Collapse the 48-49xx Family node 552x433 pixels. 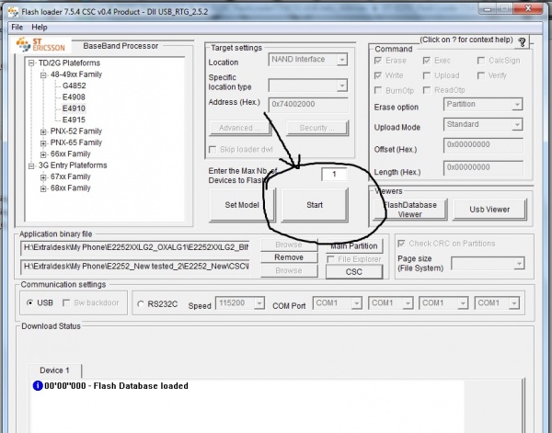(x=43, y=74)
